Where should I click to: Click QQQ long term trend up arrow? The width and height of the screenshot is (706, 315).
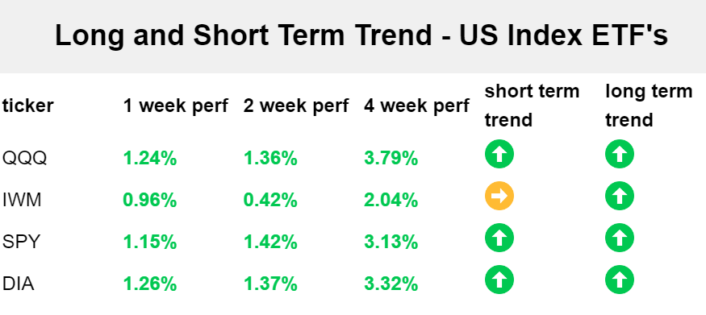click(x=620, y=154)
